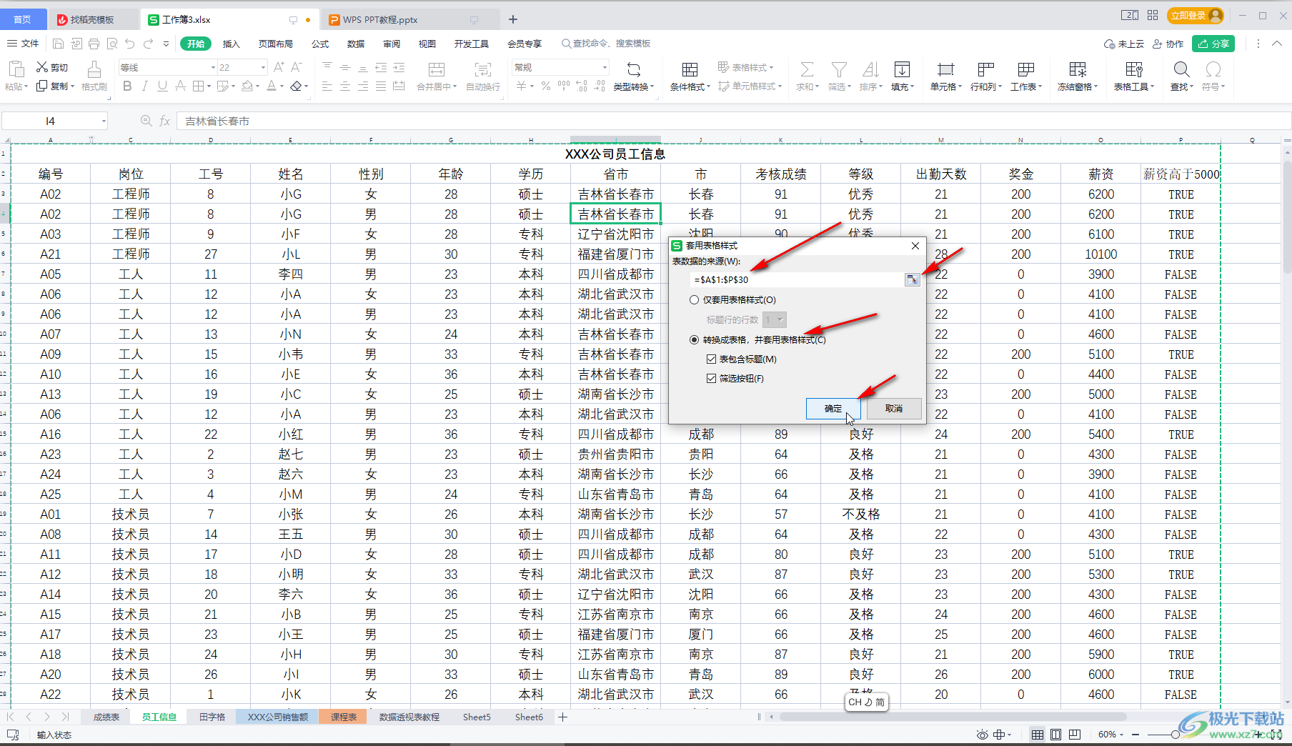This screenshot has width=1292, height=746.
Task: Click the data source range input field
Action: pyautogui.click(x=797, y=280)
